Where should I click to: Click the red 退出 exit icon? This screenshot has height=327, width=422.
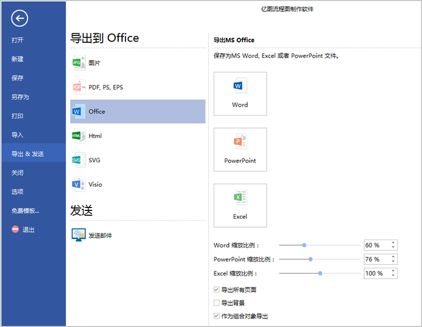15,229
